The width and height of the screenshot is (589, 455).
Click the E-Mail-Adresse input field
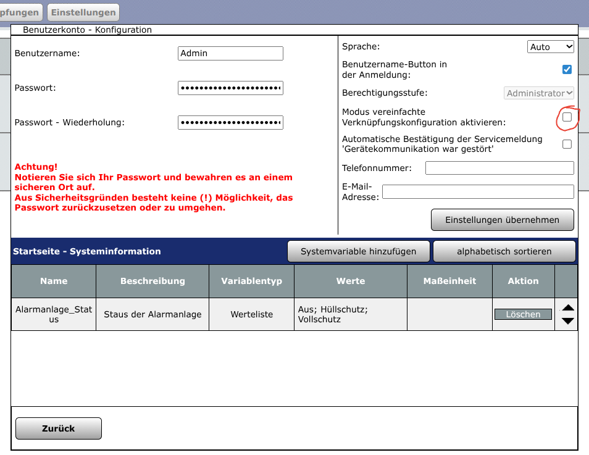pyautogui.click(x=477, y=192)
